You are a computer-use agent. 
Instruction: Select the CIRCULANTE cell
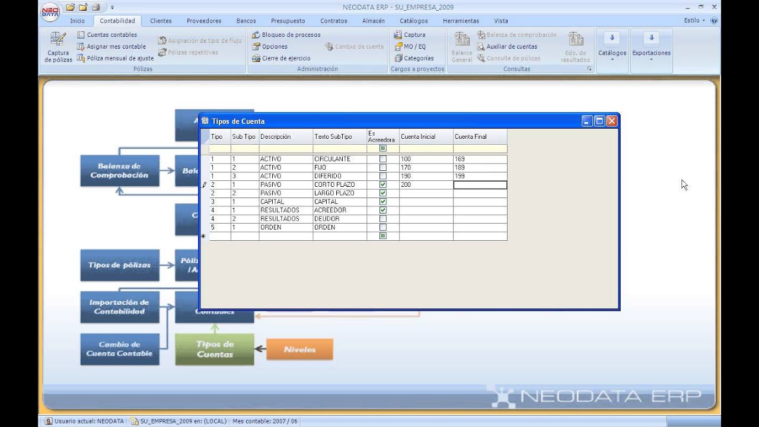340,159
